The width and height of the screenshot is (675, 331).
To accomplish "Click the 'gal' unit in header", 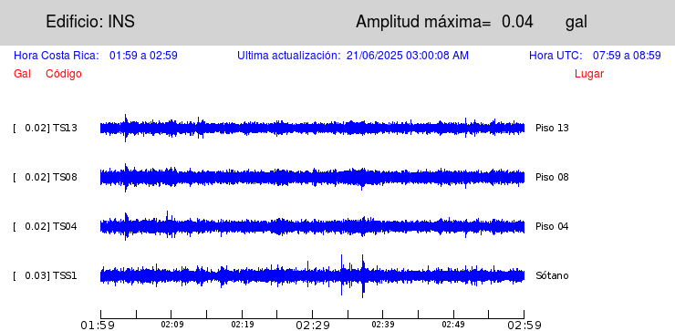I will (x=576, y=23).
